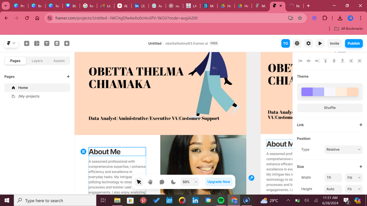
Task: Open the Width Fill dropdown
Action: click(x=353, y=177)
